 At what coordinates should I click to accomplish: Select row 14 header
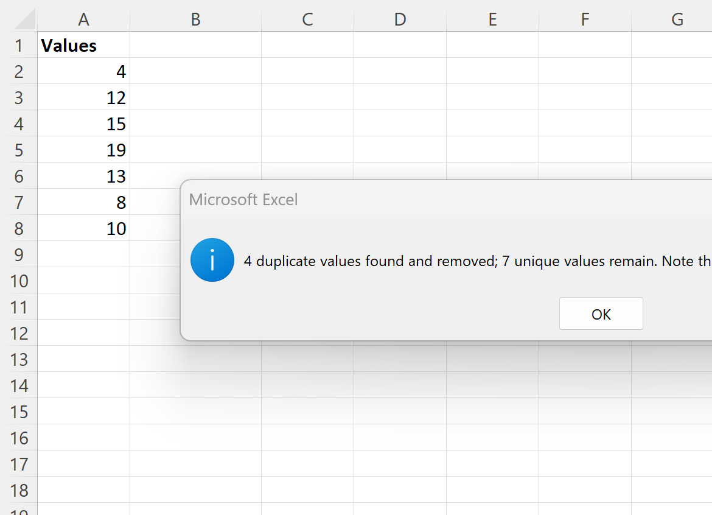pyautogui.click(x=19, y=385)
